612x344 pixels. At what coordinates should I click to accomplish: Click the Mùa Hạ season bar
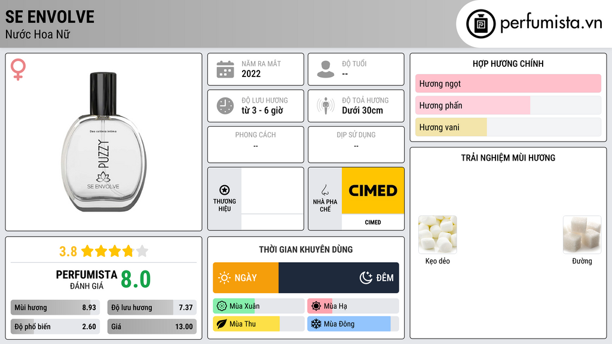(353, 306)
